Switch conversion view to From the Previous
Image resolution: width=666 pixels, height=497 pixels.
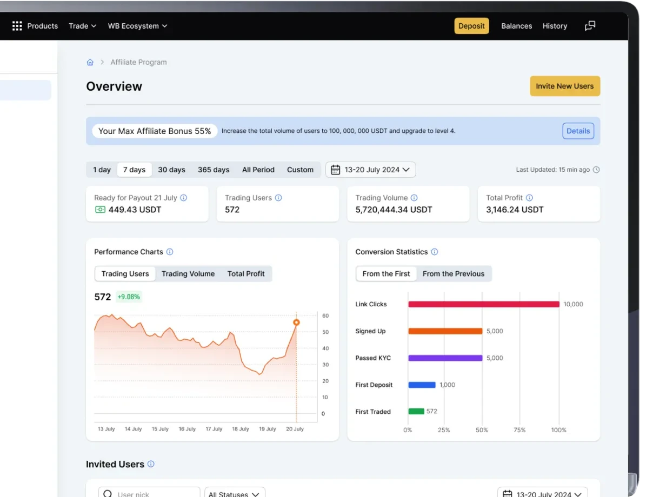(x=453, y=274)
